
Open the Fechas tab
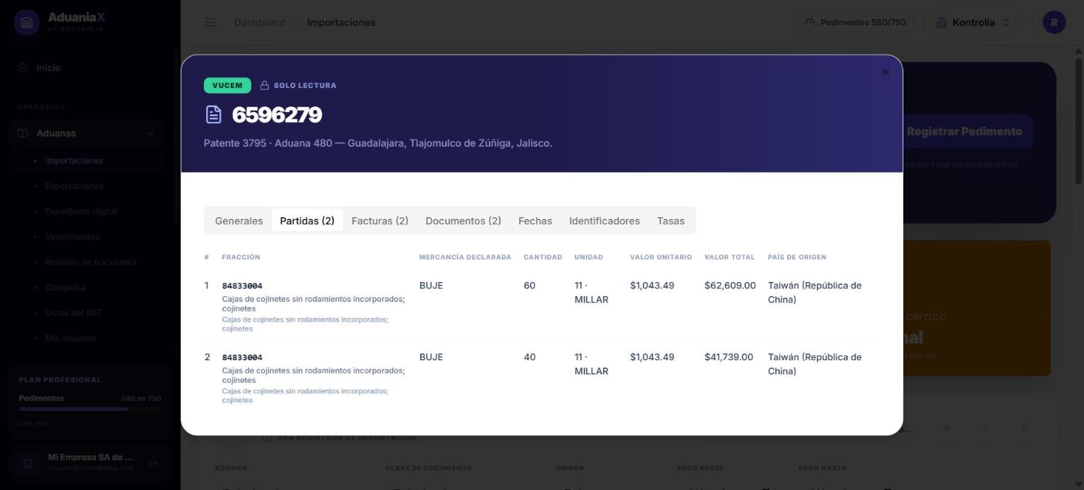pos(535,221)
